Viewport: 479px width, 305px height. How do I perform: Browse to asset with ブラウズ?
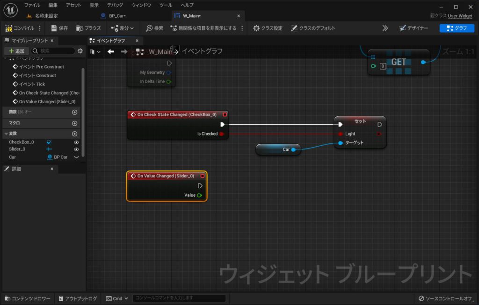[x=88, y=28]
